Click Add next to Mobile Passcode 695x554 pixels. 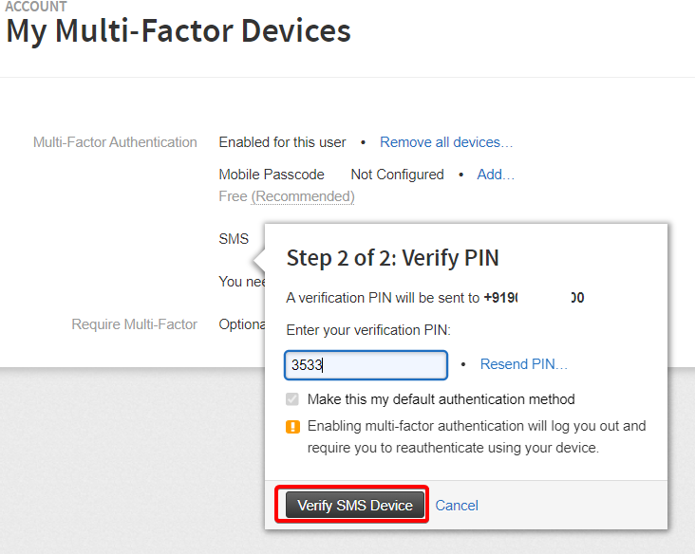(496, 175)
